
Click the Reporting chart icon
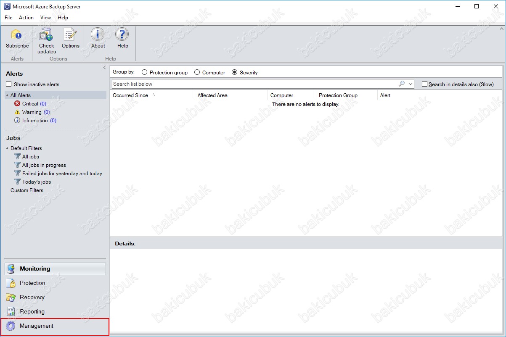(x=11, y=312)
